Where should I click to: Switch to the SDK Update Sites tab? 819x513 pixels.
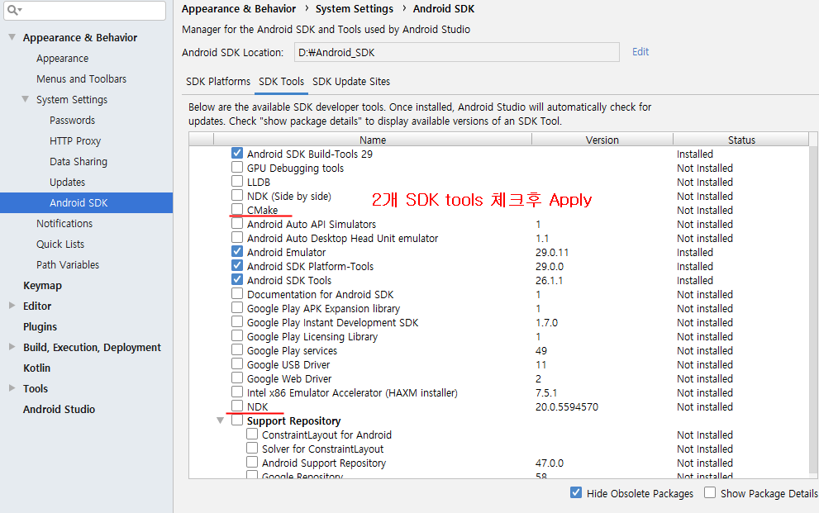[351, 82]
